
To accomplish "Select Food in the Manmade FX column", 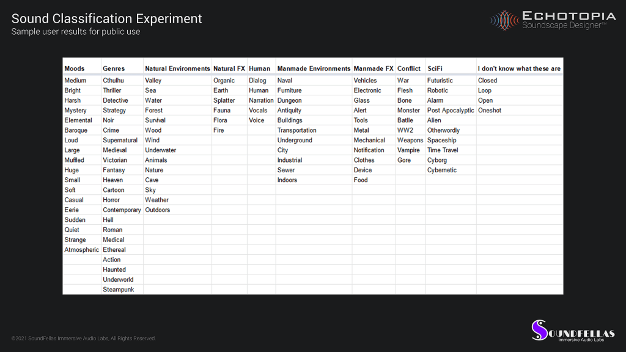I will point(361,180).
